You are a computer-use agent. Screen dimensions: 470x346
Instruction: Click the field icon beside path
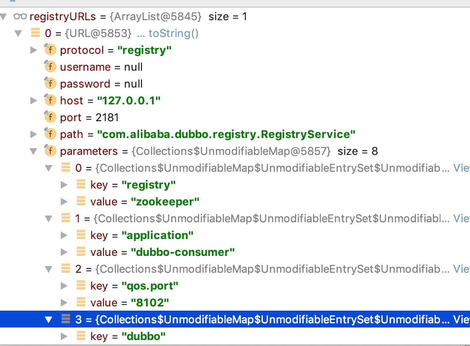click(x=50, y=134)
